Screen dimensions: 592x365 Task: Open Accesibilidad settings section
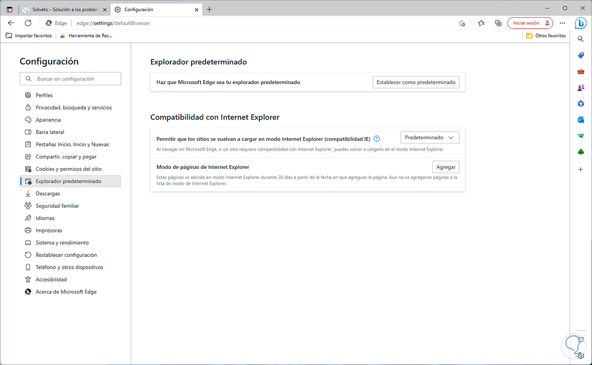pos(70,280)
